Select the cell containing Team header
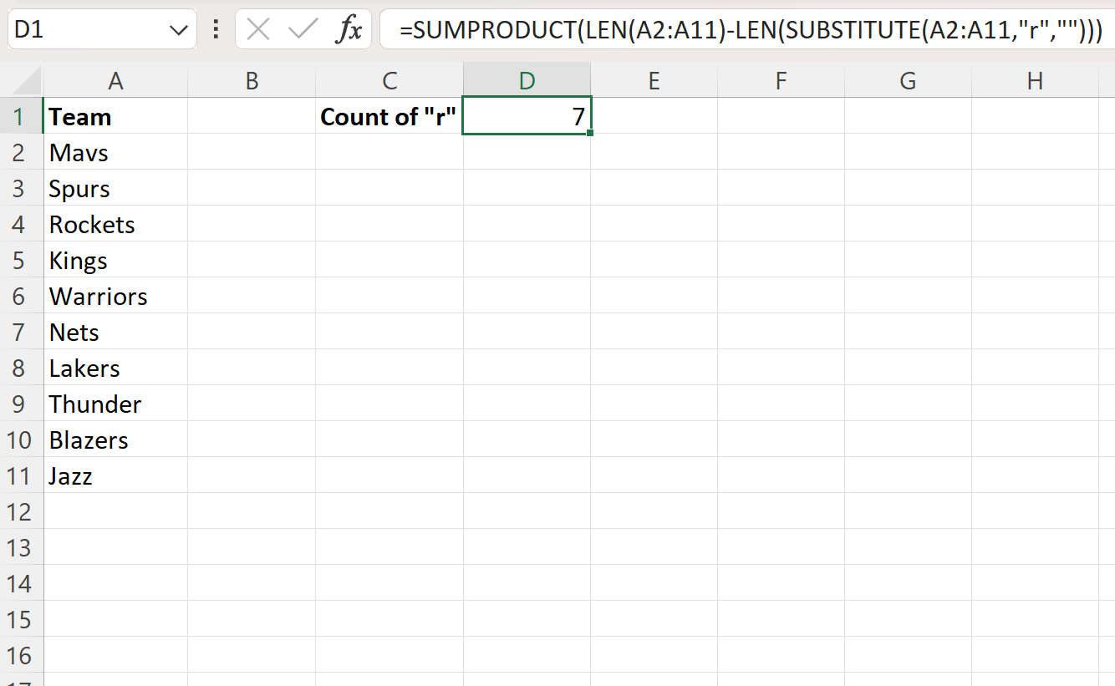This screenshot has width=1115, height=686. point(115,116)
